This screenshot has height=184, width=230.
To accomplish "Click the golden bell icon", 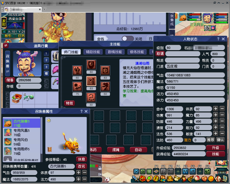I will [190, 178].
